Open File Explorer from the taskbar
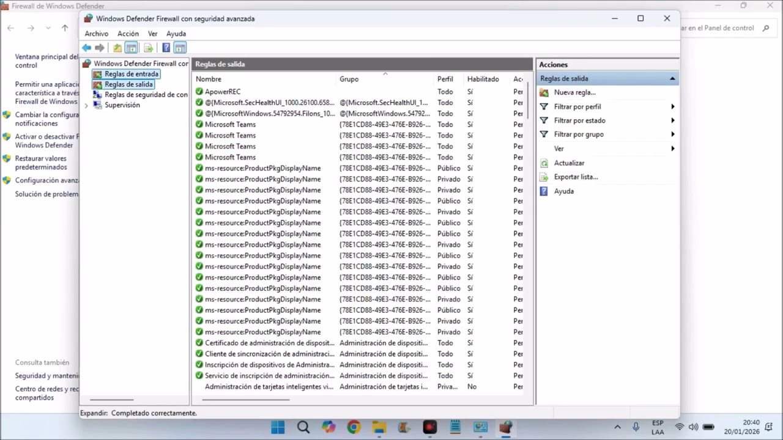783x440 pixels. pos(379,427)
